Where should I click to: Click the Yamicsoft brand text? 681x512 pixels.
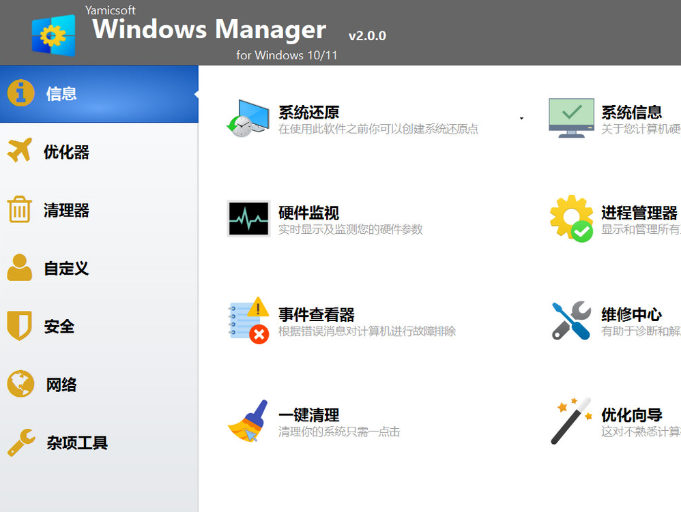click(111, 10)
